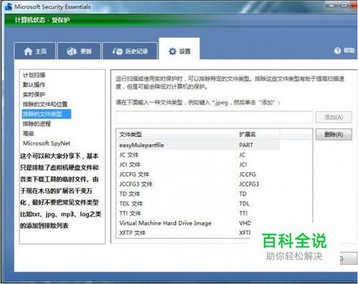358x284 pixels.
Task: Select the TD 文件 row
Action: (x=199, y=194)
